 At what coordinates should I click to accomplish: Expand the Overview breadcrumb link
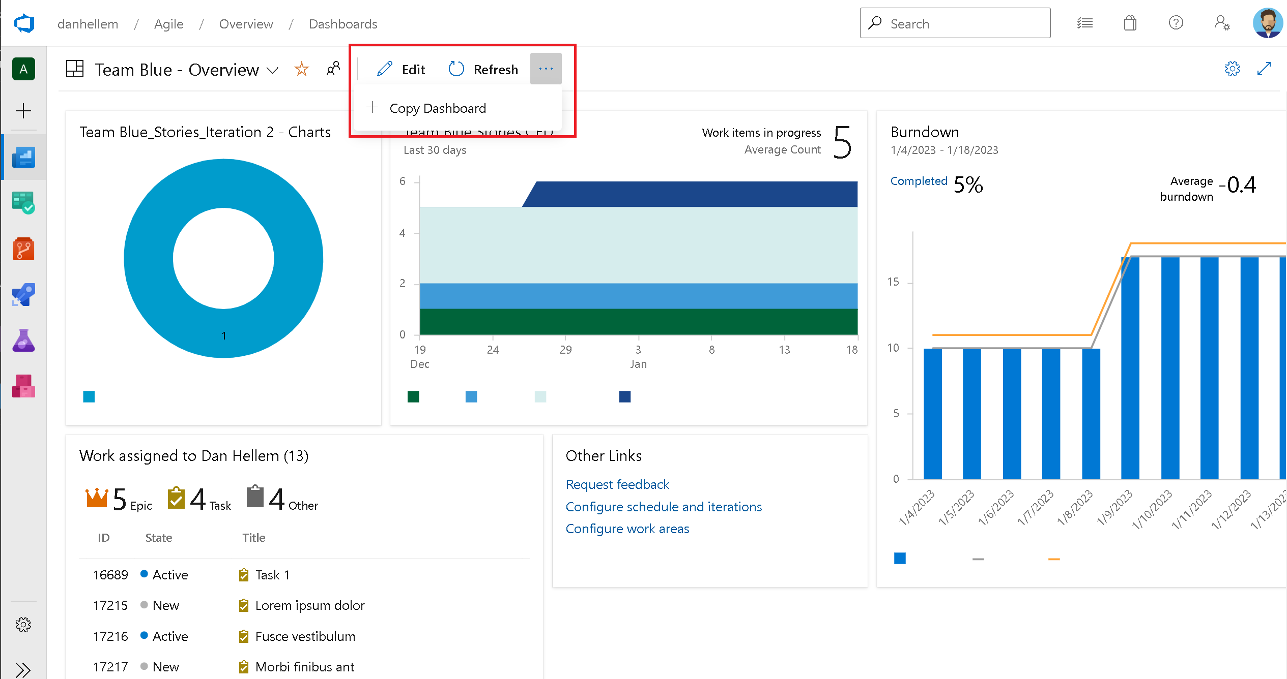click(x=247, y=24)
